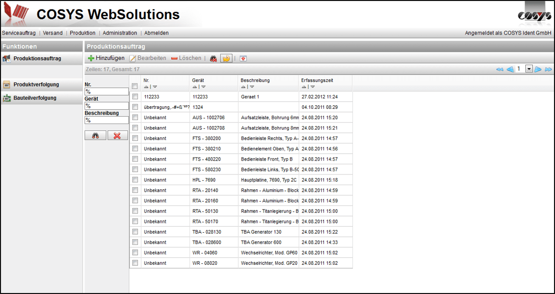Click the 'FTS - 580230' device cell
The height and width of the screenshot is (294, 555).
pyautogui.click(x=214, y=169)
